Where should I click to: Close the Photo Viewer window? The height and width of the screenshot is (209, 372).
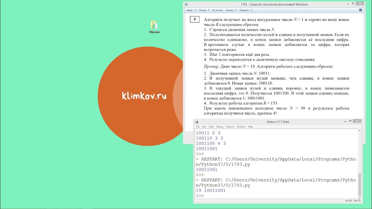(360, 3)
